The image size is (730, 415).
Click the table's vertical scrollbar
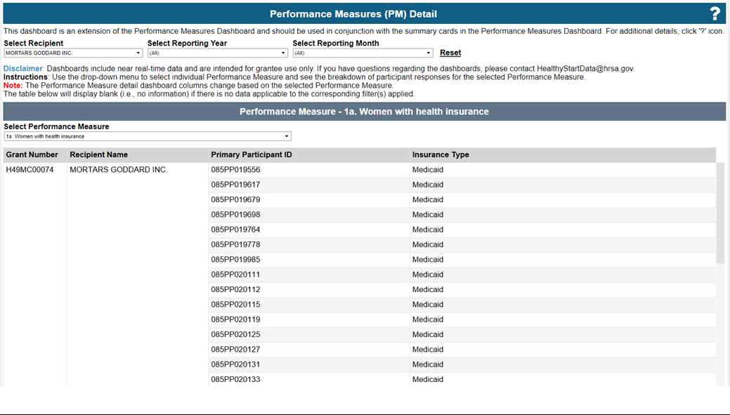click(721, 213)
